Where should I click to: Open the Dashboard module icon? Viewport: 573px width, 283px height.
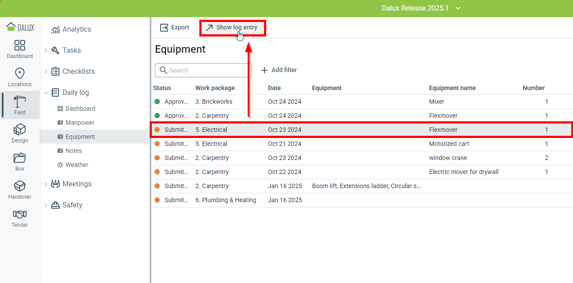coord(20,46)
